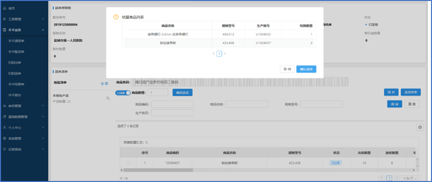432x182 pixels.
Task: Click the horizontal scrollbar thumb of table
Action: pos(159,170)
